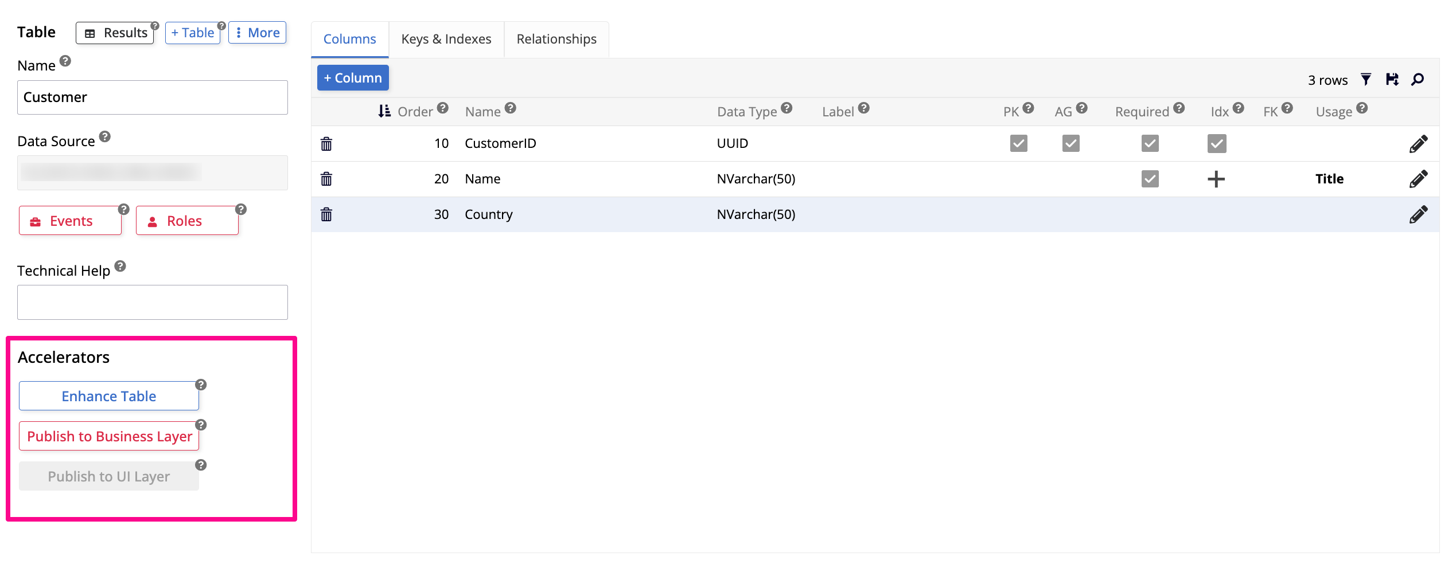
Task: Click order value 20 in Name row
Action: pyautogui.click(x=441, y=179)
